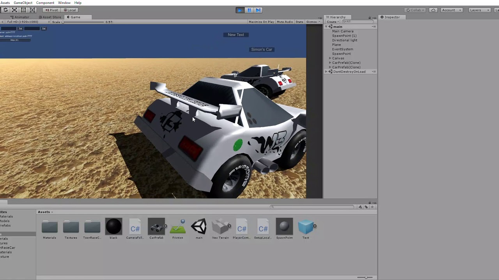
Task: Adjust the Game view Scale slider
Action: pos(83,22)
